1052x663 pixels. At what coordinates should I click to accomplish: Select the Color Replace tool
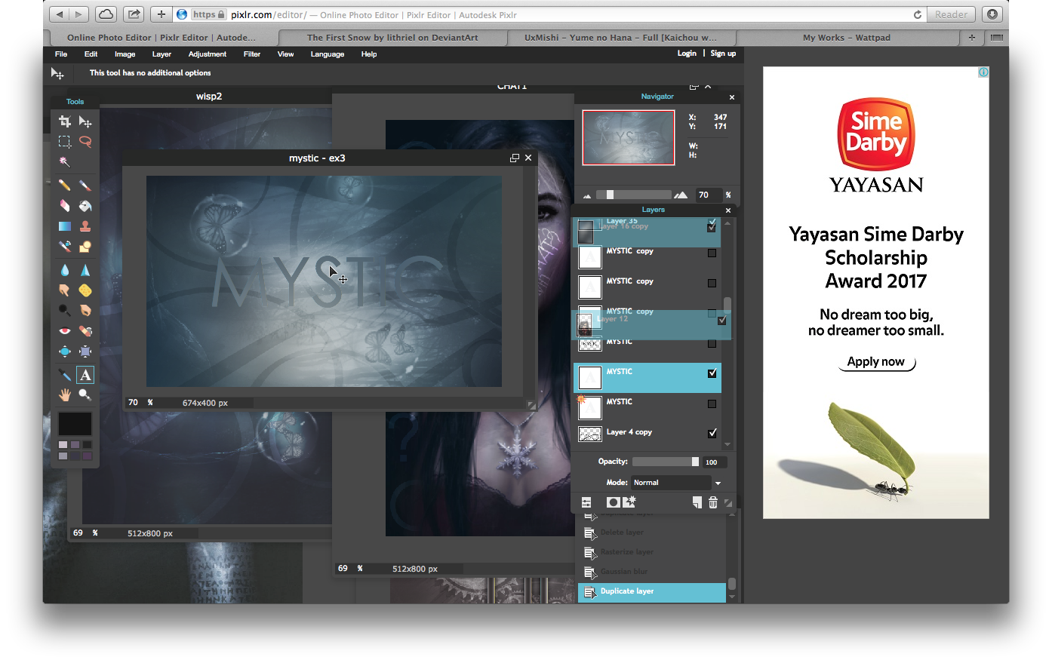click(65, 247)
